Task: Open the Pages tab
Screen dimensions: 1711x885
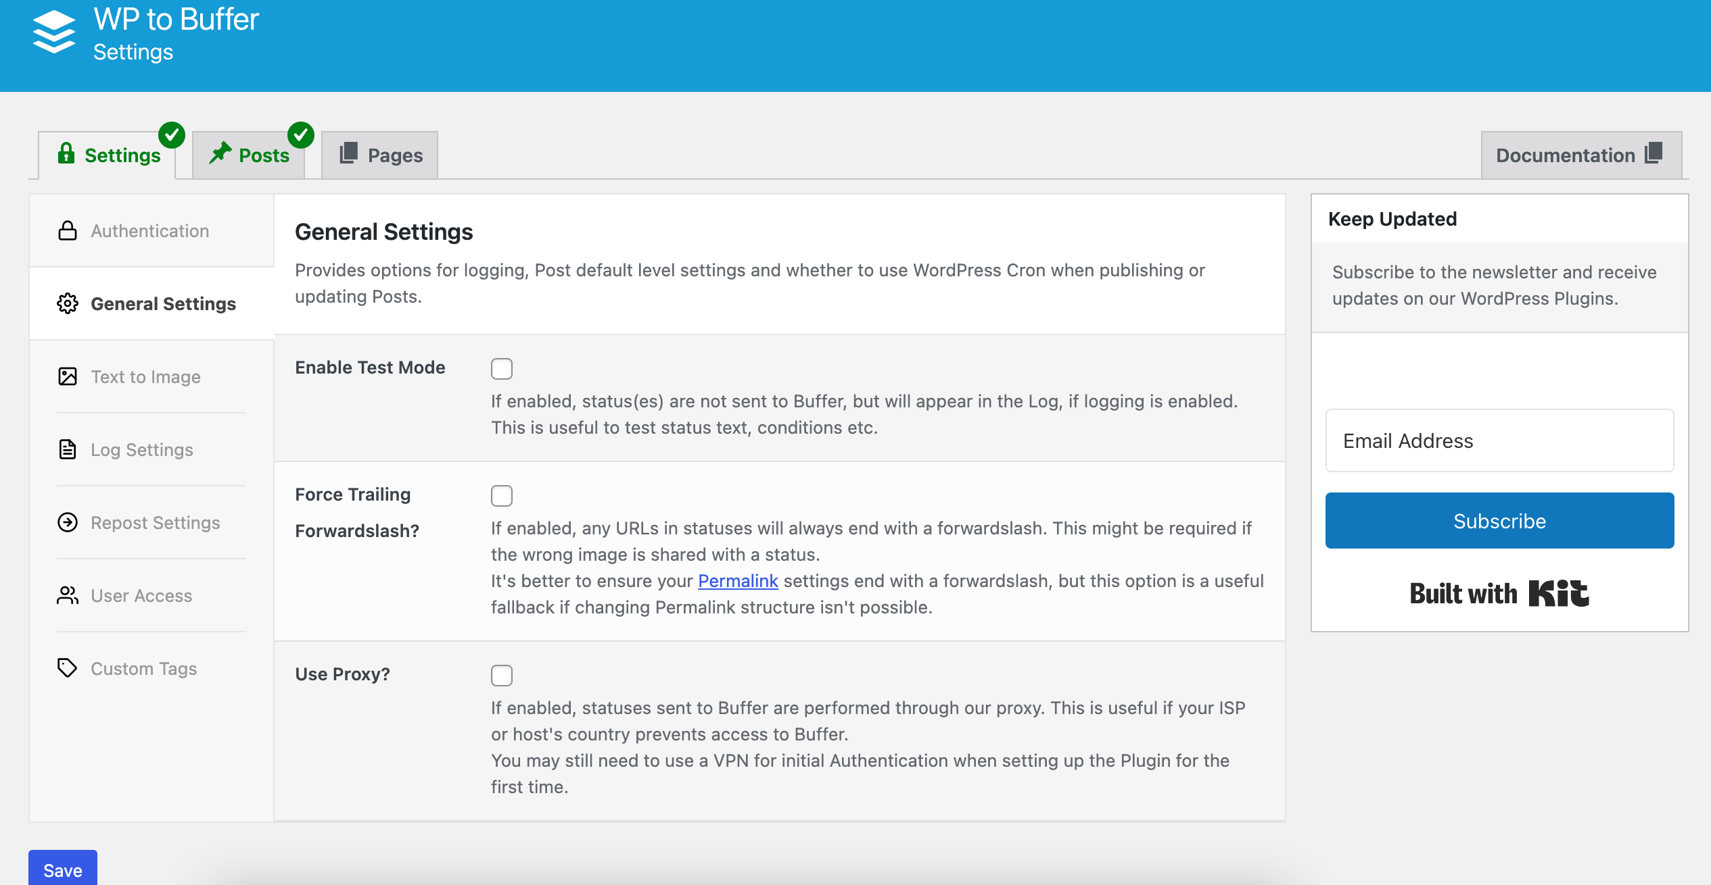Action: point(380,155)
